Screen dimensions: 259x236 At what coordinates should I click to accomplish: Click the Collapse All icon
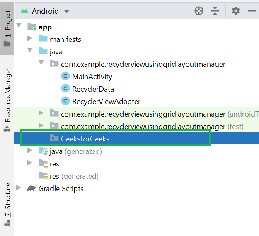(x=215, y=11)
